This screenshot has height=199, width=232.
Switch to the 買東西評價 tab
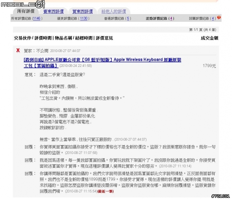click(x=83, y=11)
